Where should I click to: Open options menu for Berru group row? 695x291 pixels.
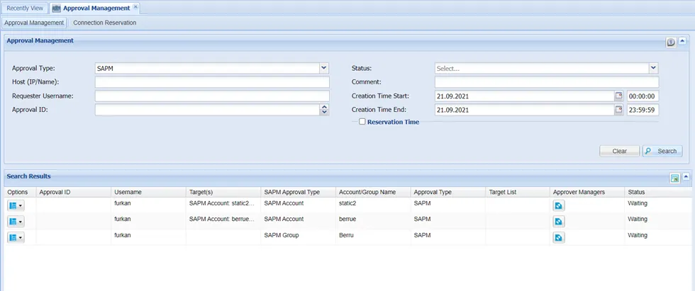coord(16,237)
